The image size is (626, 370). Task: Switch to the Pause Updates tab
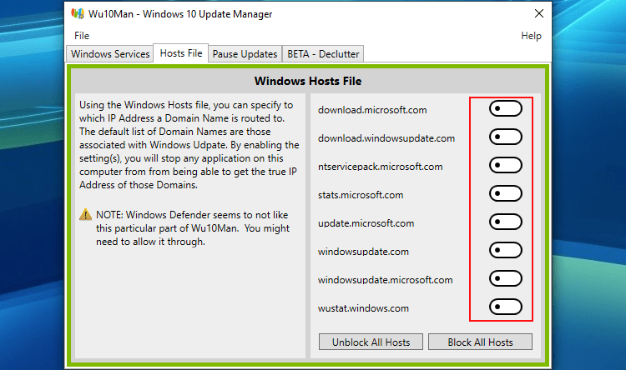coord(245,54)
